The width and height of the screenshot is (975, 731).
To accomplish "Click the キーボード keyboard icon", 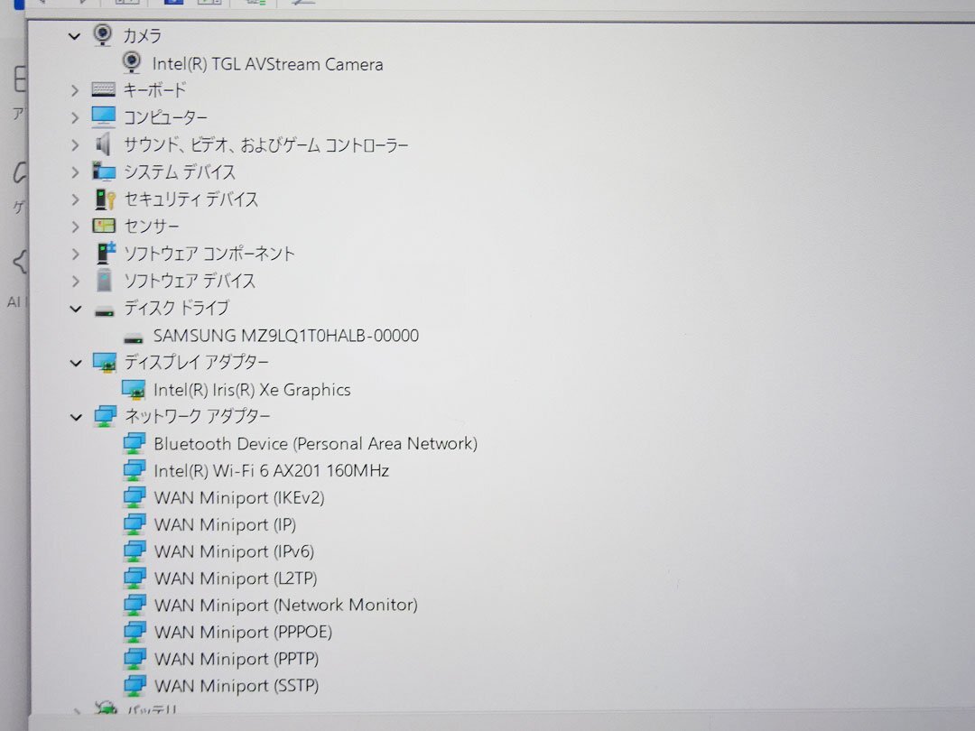I will (x=104, y=89).
